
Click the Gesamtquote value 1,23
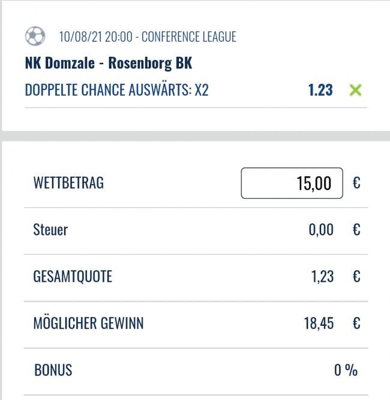323,277
